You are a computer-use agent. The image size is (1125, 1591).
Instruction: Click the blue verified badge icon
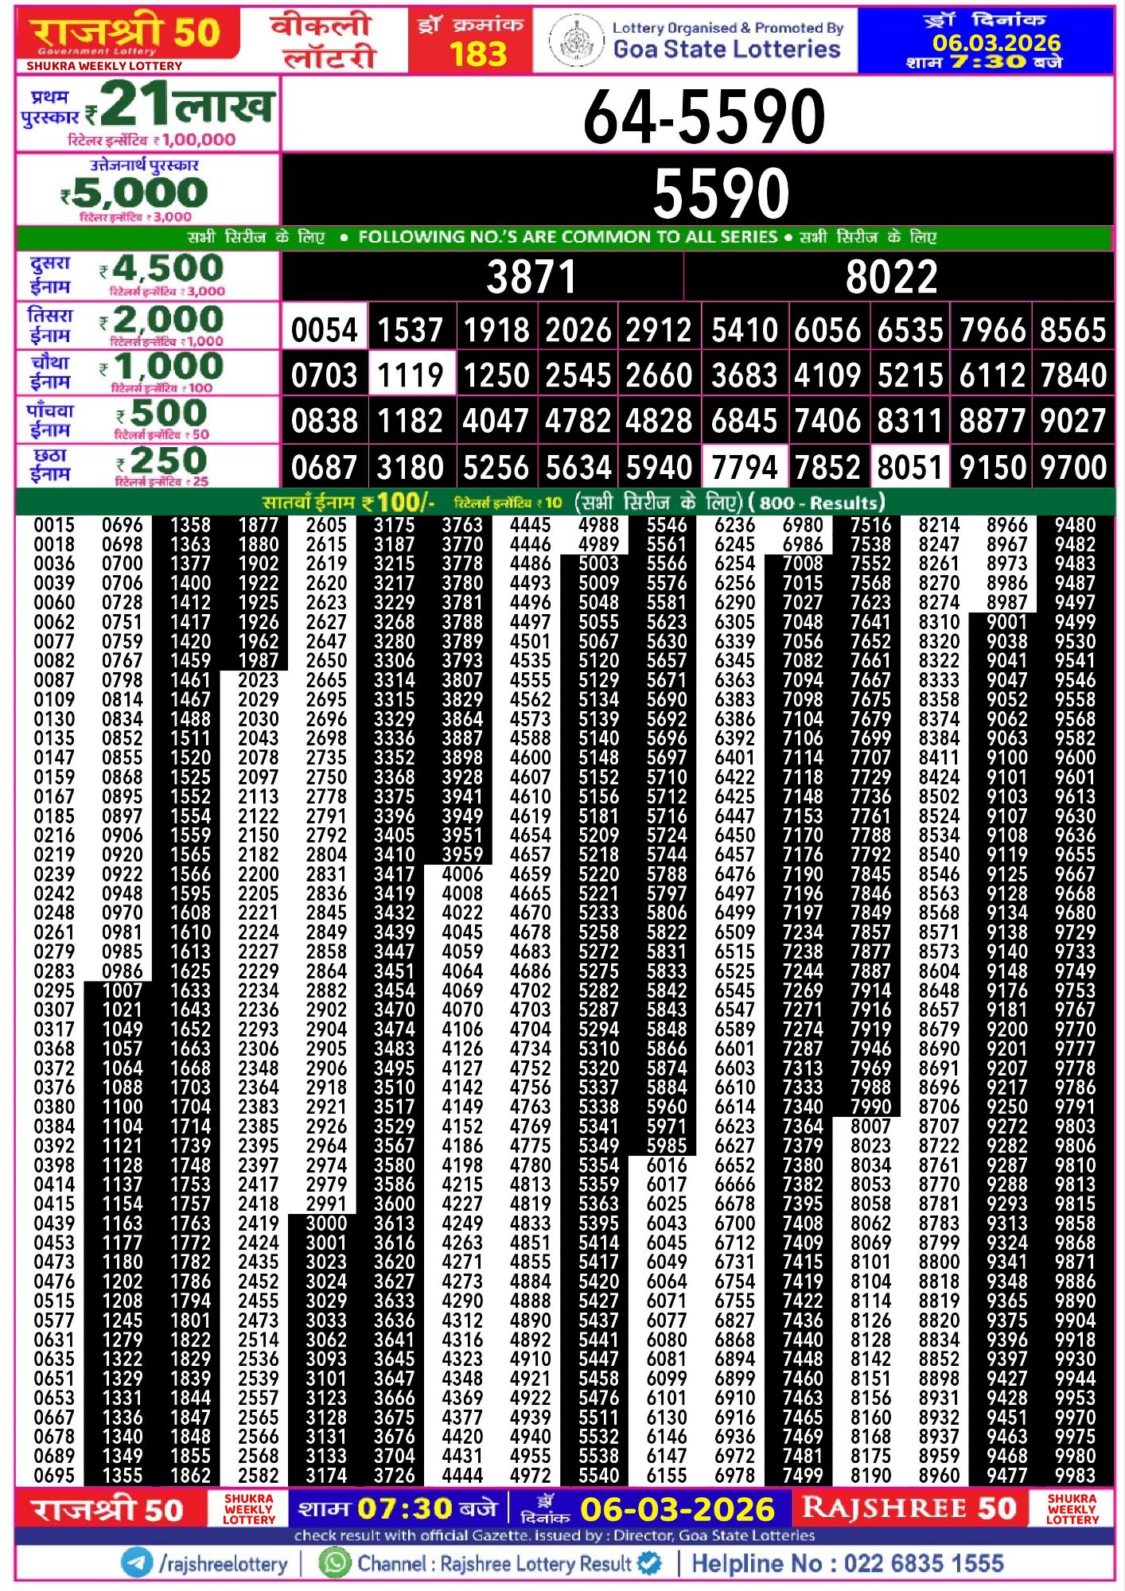tap(650, 1563)
